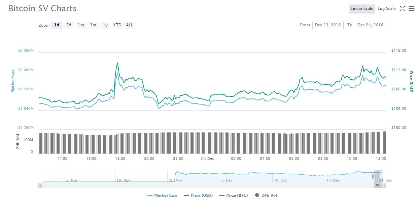The height and width of the screenshot is (200, 416).
Task: Select the 1m zoom range
Action: [x=81, y=25]
